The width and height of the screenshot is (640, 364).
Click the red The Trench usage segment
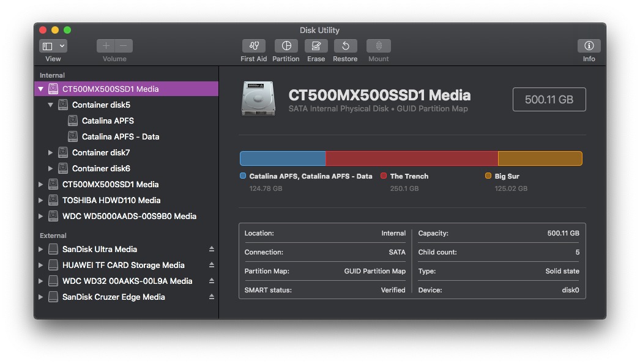tap(412, 158)
